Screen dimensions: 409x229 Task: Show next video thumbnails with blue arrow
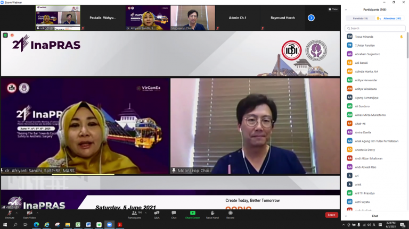point(311,18)
